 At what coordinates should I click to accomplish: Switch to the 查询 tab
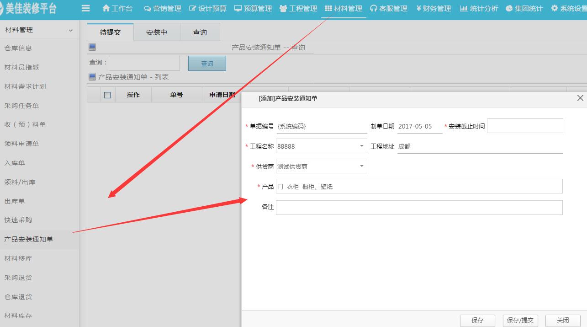[200, 32]
